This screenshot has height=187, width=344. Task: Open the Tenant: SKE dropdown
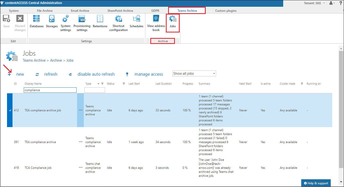[313, 3]
